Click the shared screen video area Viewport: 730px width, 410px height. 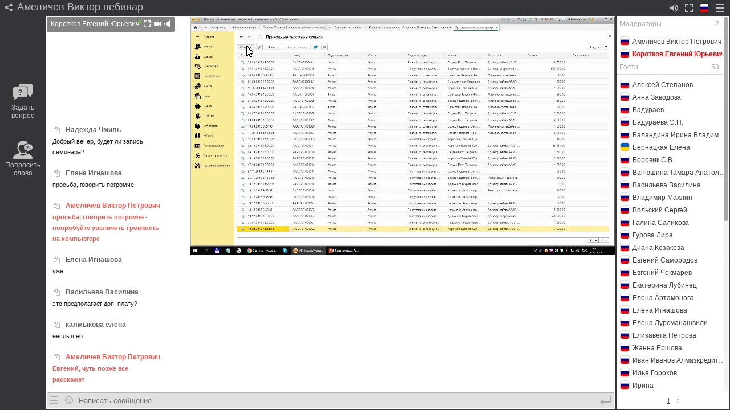[x=402, y=136]
